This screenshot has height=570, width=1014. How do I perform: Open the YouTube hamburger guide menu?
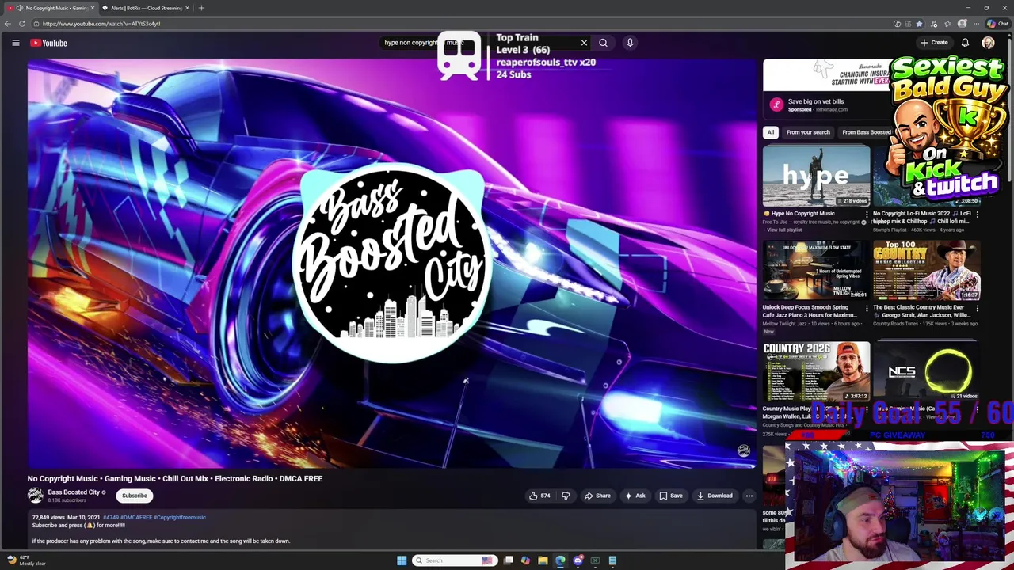15,43
